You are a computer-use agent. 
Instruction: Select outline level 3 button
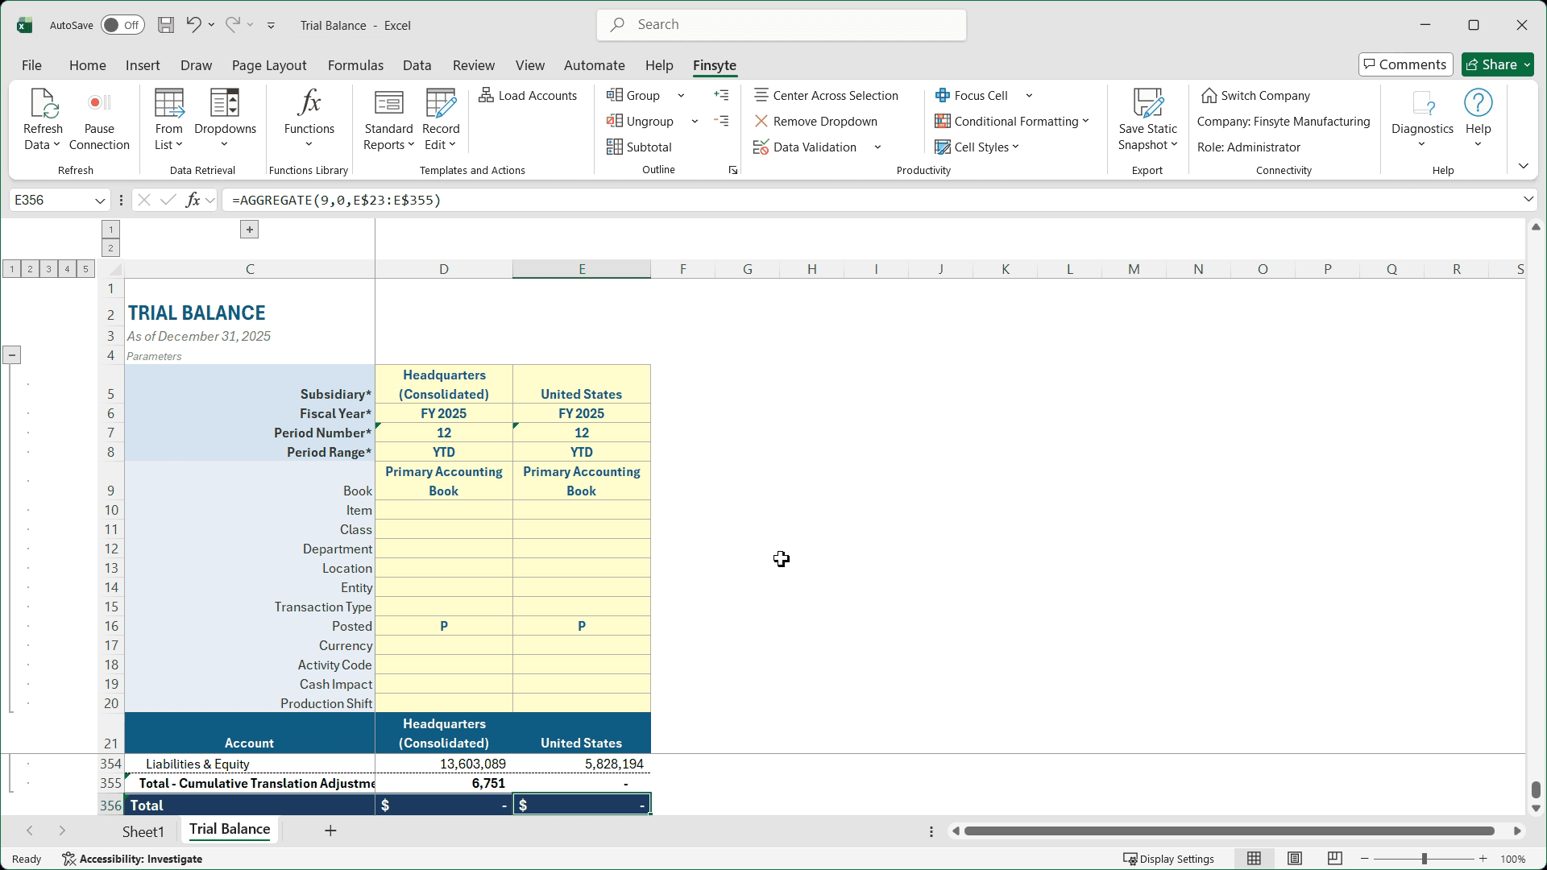48,269
